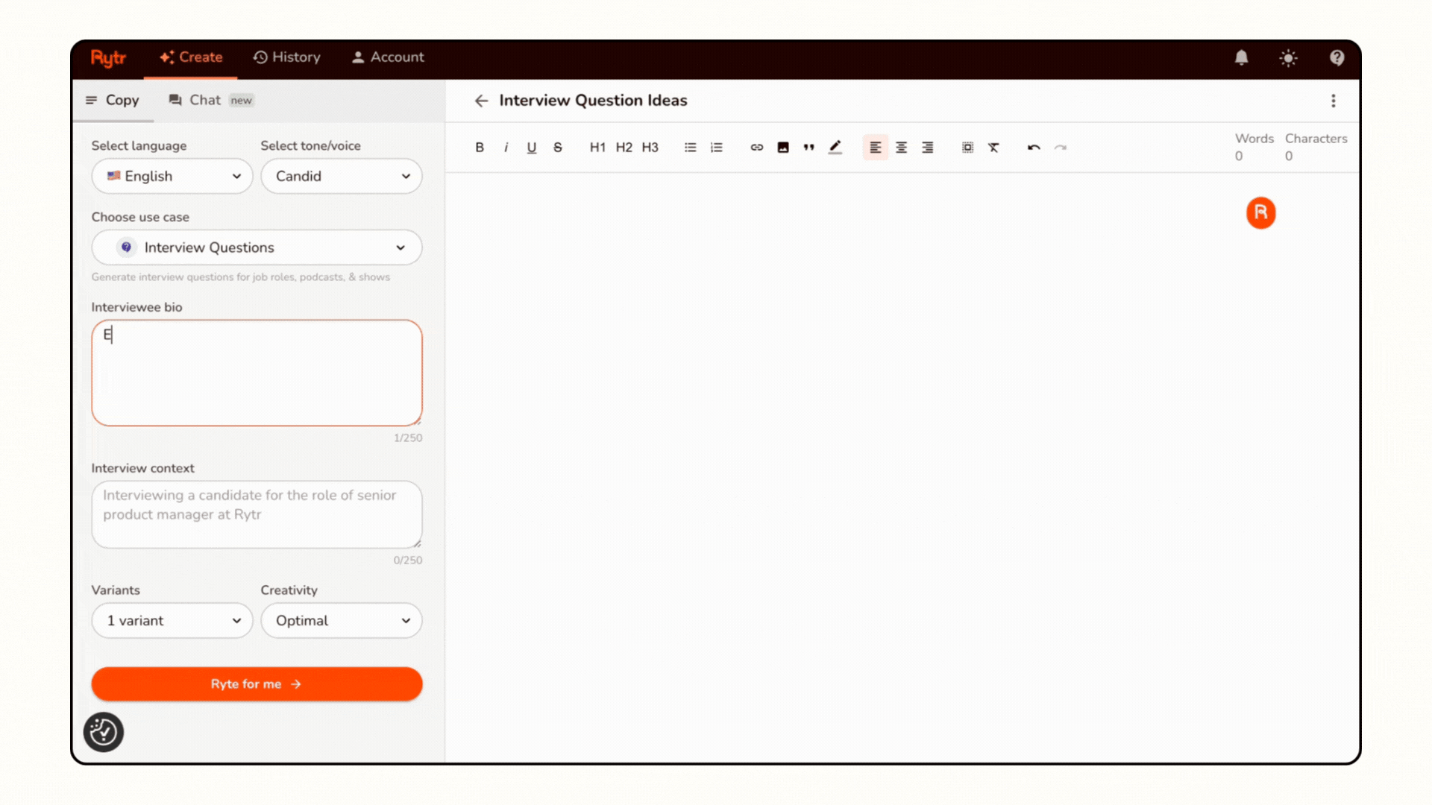Switch to light theme via sun icon

1288,57
